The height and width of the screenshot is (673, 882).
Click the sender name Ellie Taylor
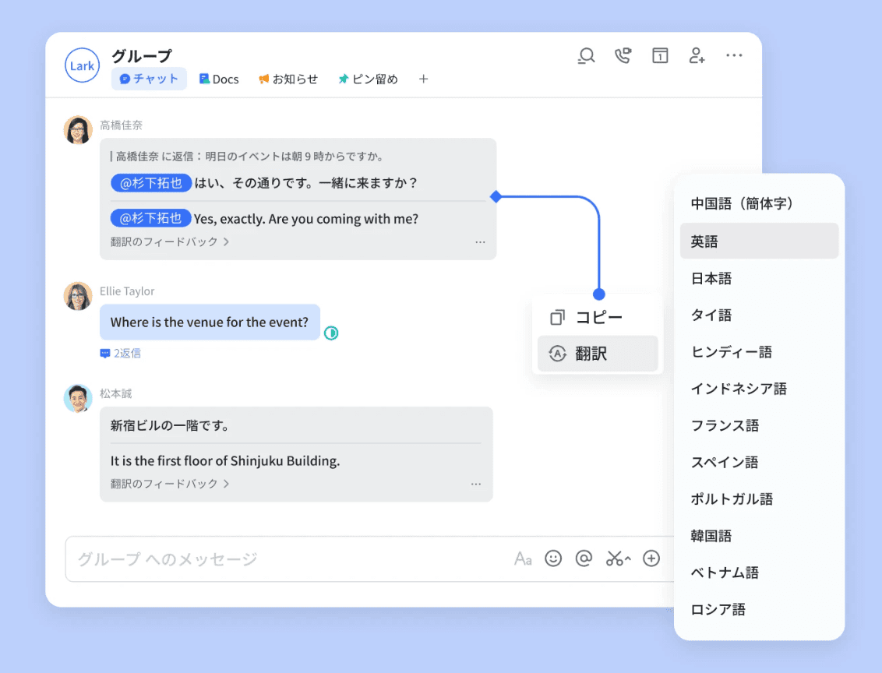click(127, 291)
